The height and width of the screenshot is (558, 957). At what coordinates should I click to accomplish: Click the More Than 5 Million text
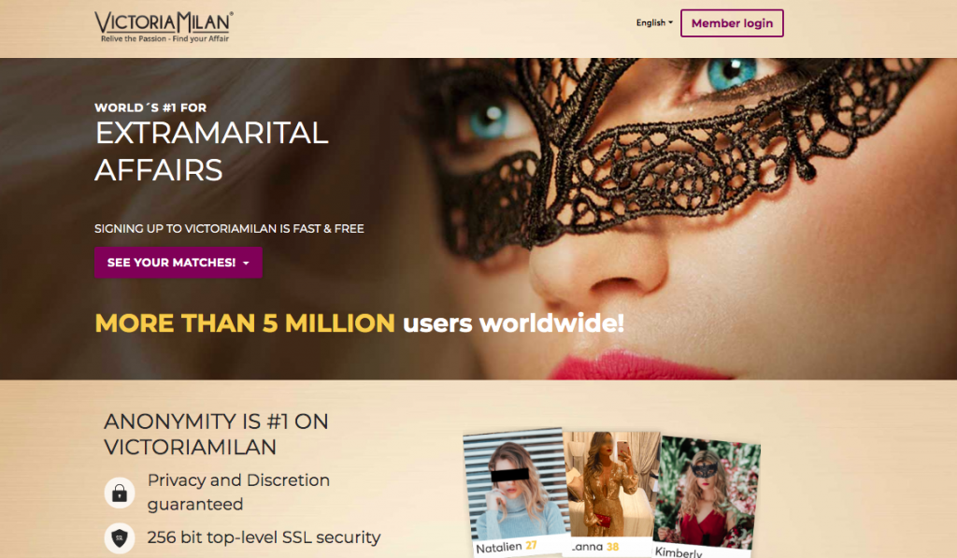coord(245,323)
